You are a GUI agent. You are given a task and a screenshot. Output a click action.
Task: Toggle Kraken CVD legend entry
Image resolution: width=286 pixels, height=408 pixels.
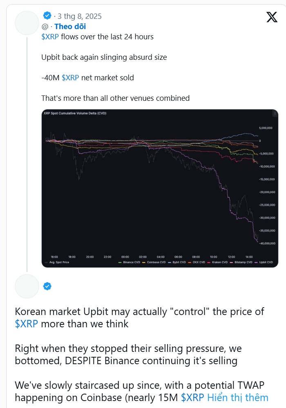click(218, 262)
